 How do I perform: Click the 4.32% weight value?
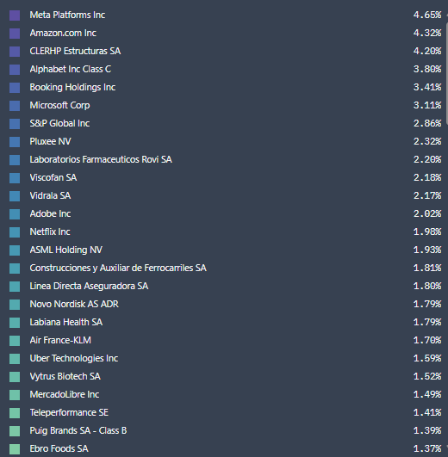427,33
